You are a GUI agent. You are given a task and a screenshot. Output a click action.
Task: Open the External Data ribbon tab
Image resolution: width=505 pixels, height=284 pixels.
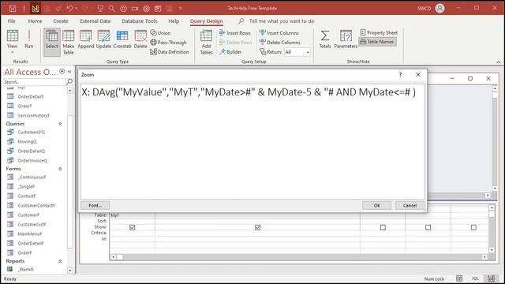coord(95,21)
